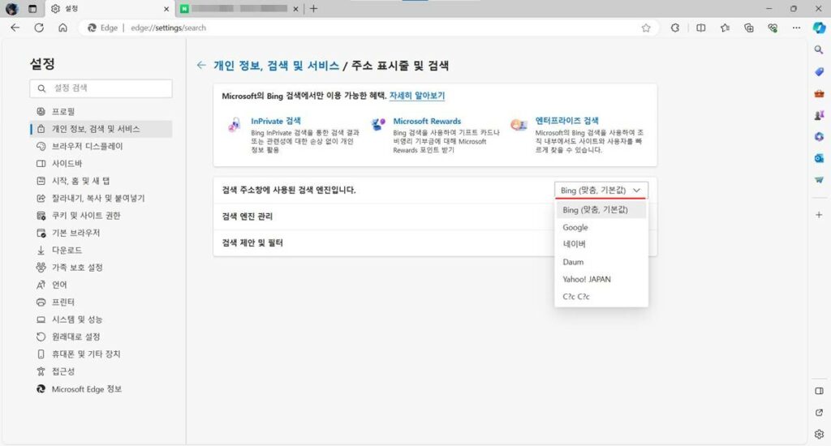Open 기본 브라우저 settings section
The height and width of the screenshot is (446, 831).
(101, 233)
